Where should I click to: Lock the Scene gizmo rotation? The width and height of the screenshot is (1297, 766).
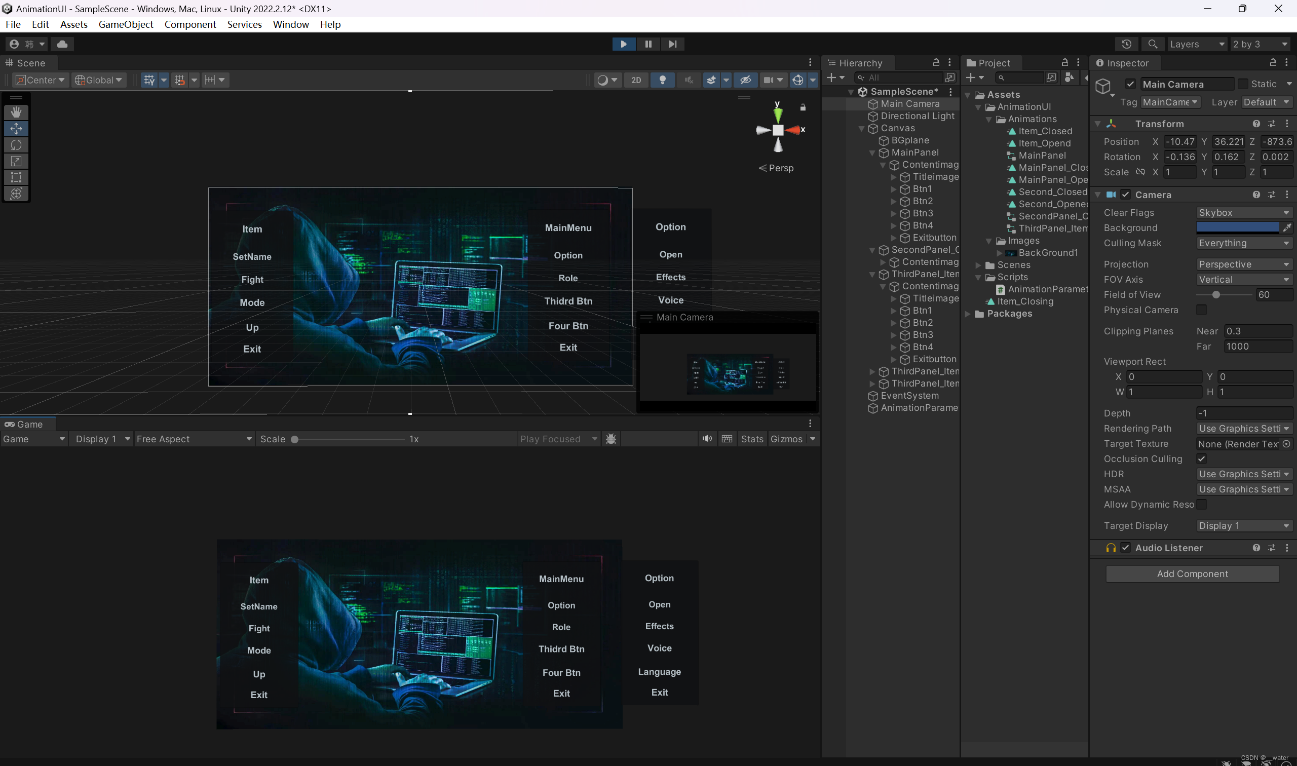[803, 107]
